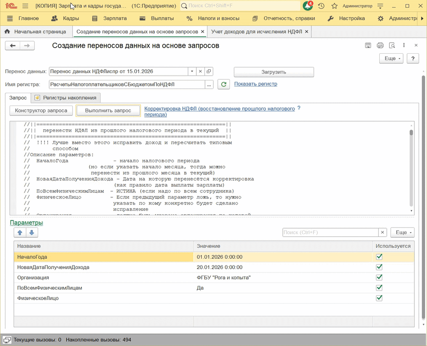Open favorites star icon
Viewport: 427px width, 346px height.
click(x=334, y=6)
